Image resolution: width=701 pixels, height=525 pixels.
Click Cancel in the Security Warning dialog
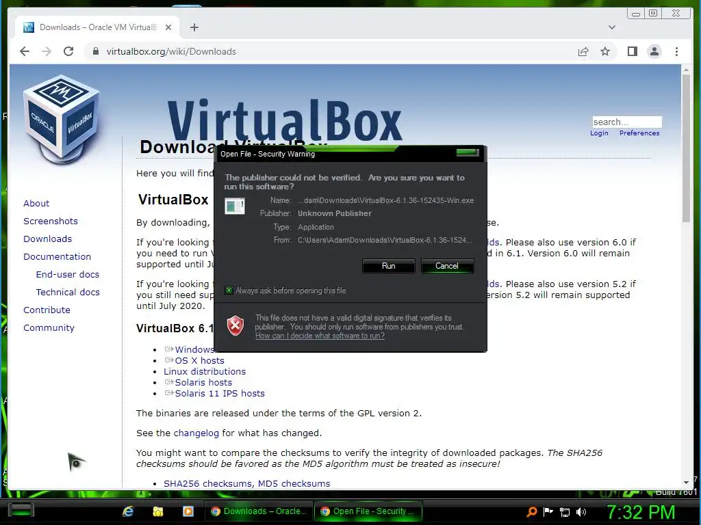[x=446, y=266]
